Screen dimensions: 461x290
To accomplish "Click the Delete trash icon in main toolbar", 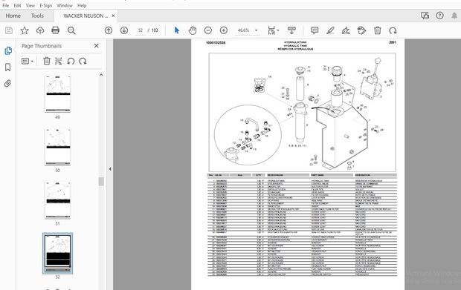I will (378, 30).
